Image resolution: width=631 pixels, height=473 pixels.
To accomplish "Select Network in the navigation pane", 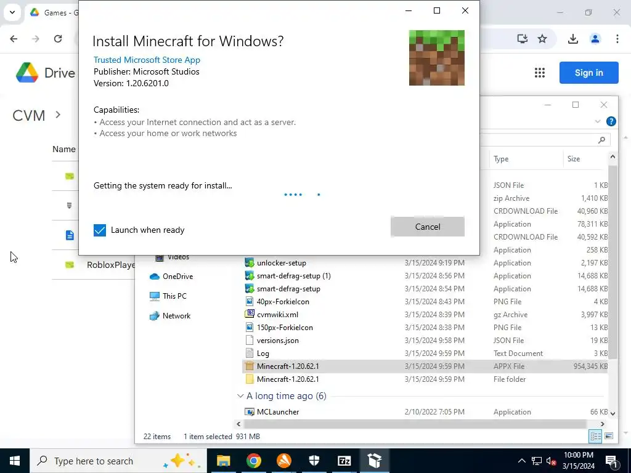I will (x=170, y=316).
